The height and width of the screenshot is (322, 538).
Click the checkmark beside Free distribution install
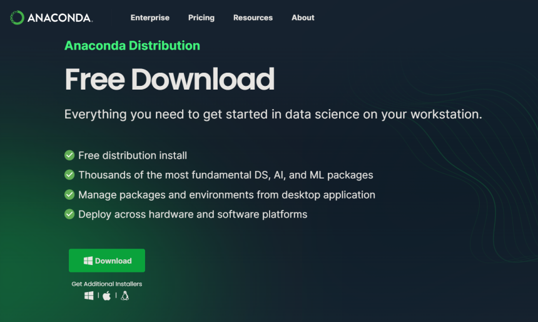[x=69, y=155]
